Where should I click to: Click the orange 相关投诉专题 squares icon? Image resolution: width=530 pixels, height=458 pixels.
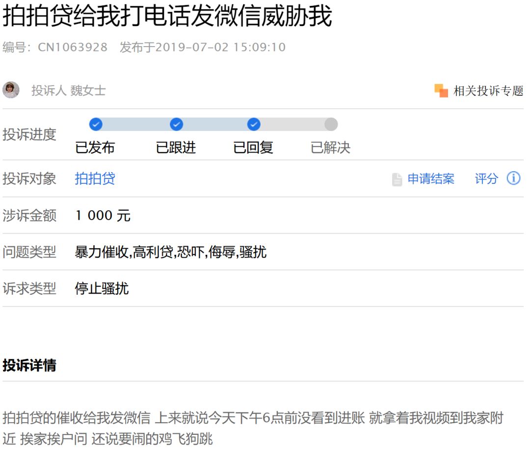(x=442, y=90)
